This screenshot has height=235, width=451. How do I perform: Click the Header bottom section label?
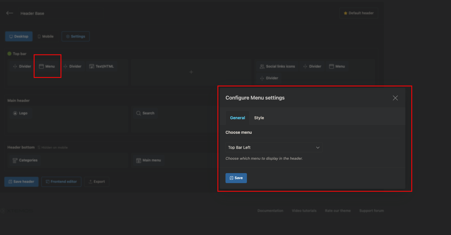(x=21, y=147)
